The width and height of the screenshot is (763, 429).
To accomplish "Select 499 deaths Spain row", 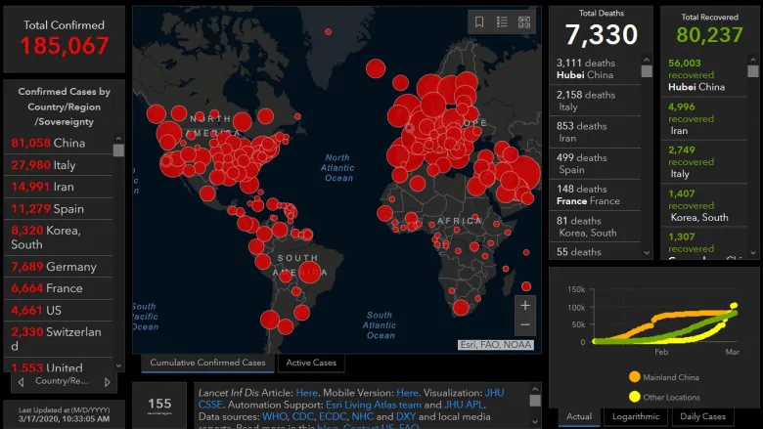I will 595,164.
